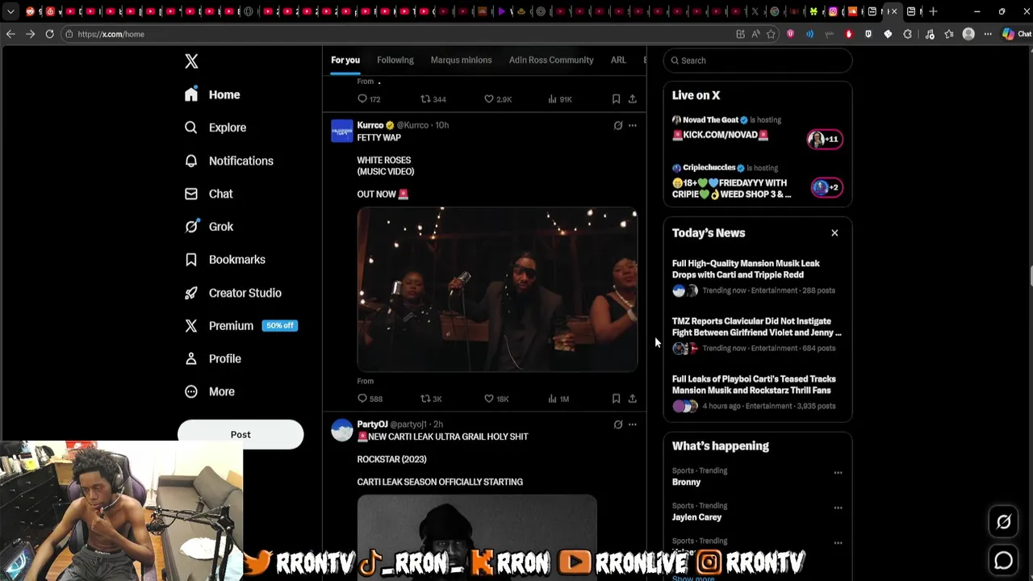Switch to the ARL tab
Viewport: 1033px width, 581px height.
618,60
